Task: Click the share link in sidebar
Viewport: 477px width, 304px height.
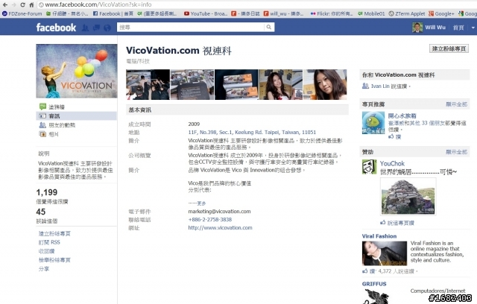Action: (44, 269)
